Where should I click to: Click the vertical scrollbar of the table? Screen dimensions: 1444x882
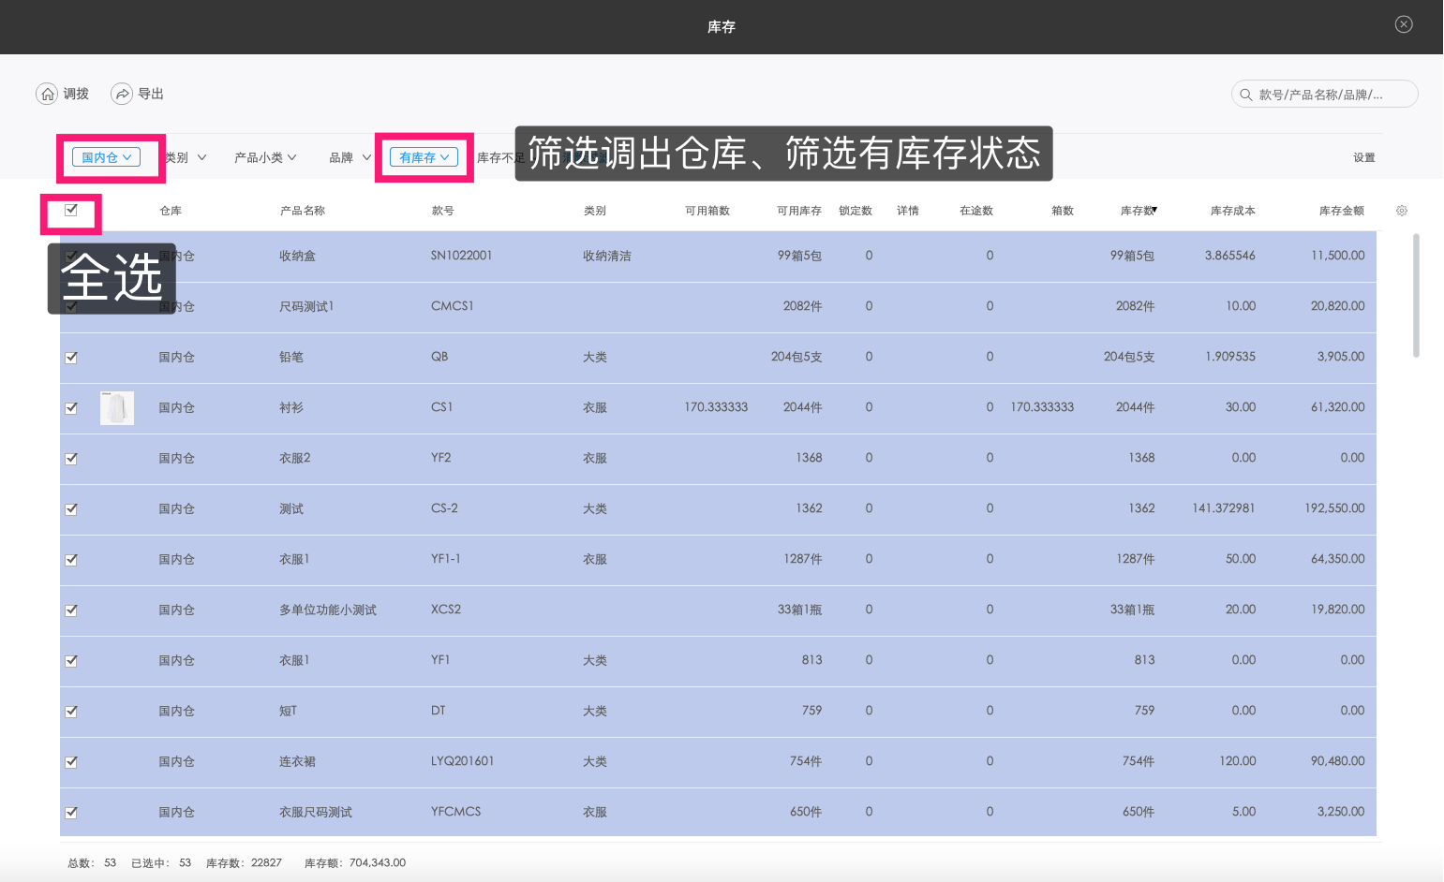tap(1416, 296)
